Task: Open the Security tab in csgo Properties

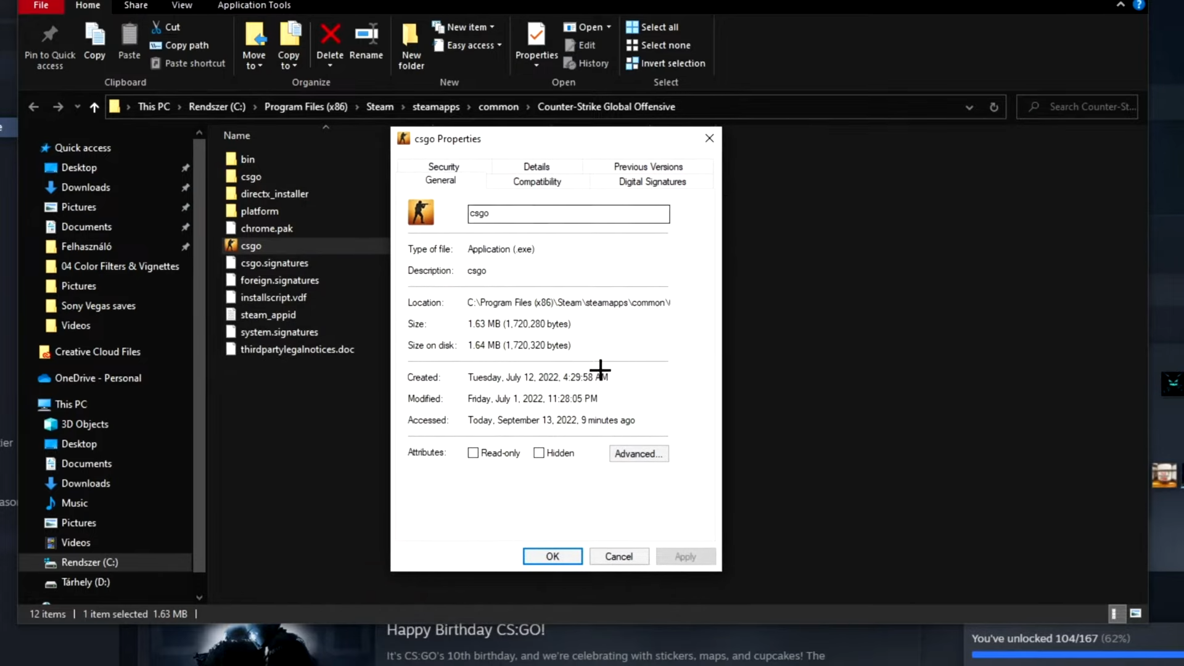Action: (x=443, y=166)
